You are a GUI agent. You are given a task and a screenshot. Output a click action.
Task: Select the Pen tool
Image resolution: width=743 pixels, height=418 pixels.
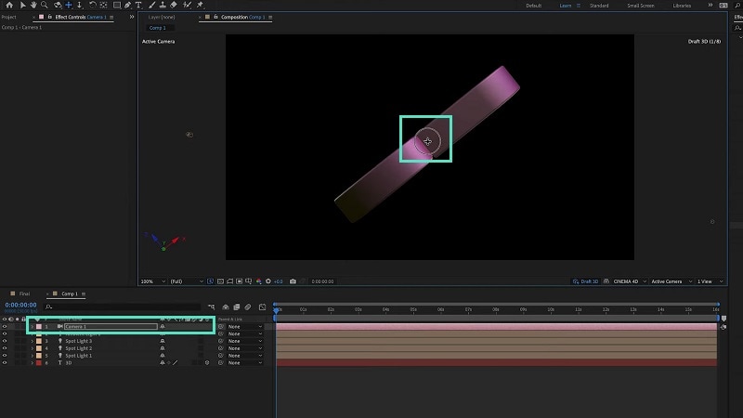pos(126,6)
